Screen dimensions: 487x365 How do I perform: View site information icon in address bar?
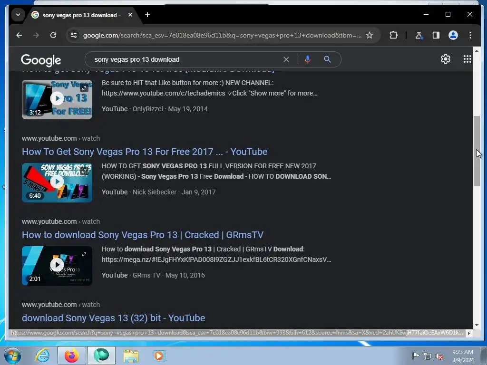[74, 35]
